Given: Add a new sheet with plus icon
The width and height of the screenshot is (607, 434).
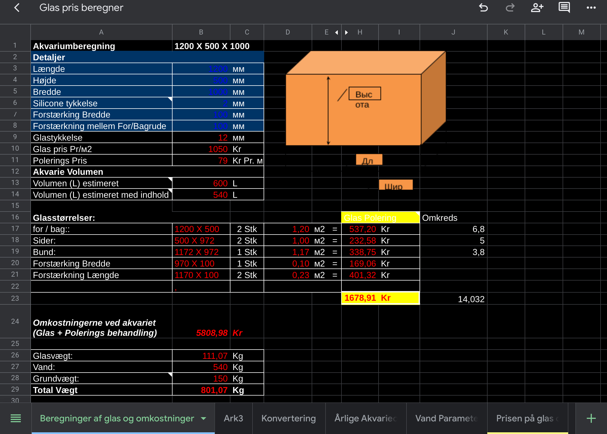Looking at the screenshot, I should coord(591,418).
